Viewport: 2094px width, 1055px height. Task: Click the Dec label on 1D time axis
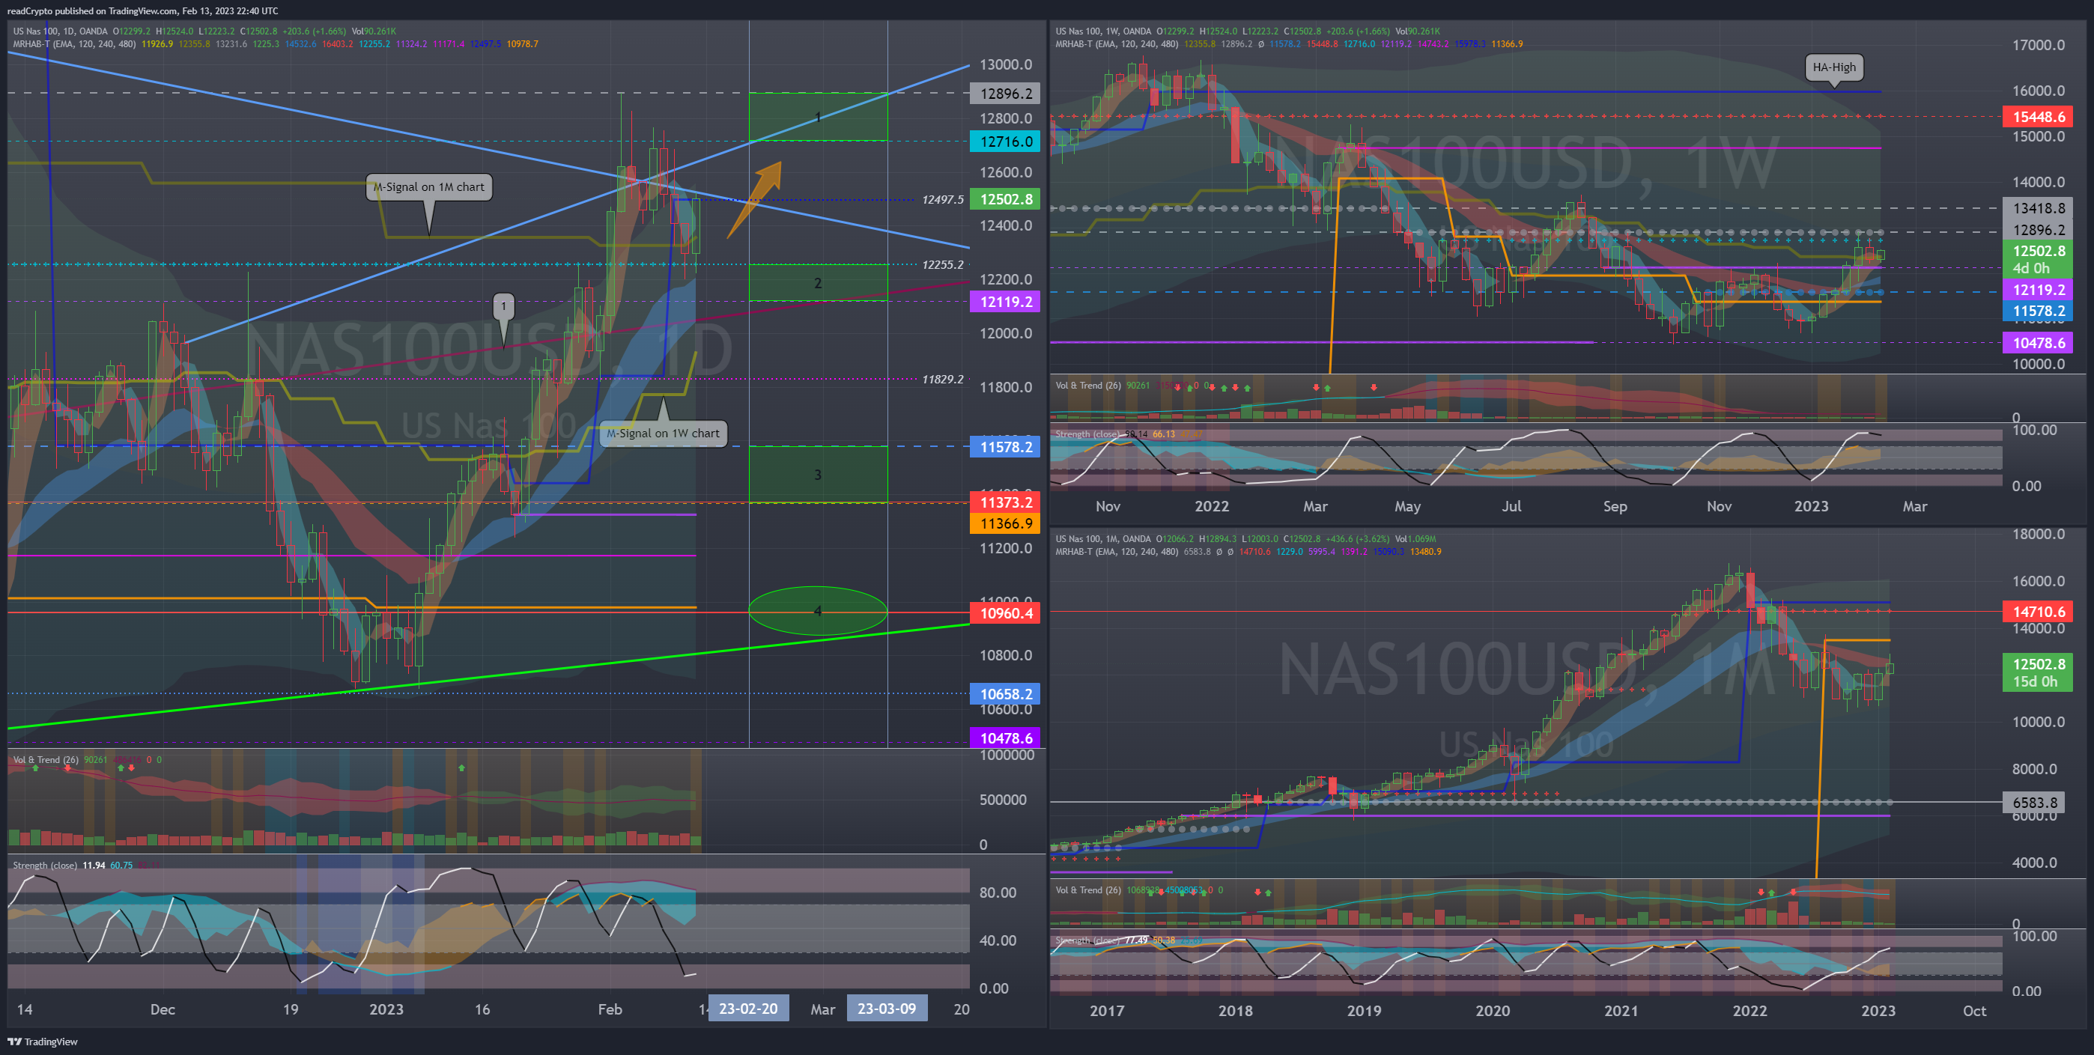[163, 1009]
